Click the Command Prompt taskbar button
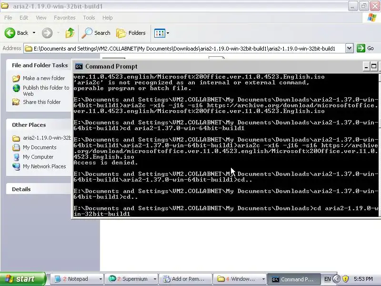 [293, 279]
